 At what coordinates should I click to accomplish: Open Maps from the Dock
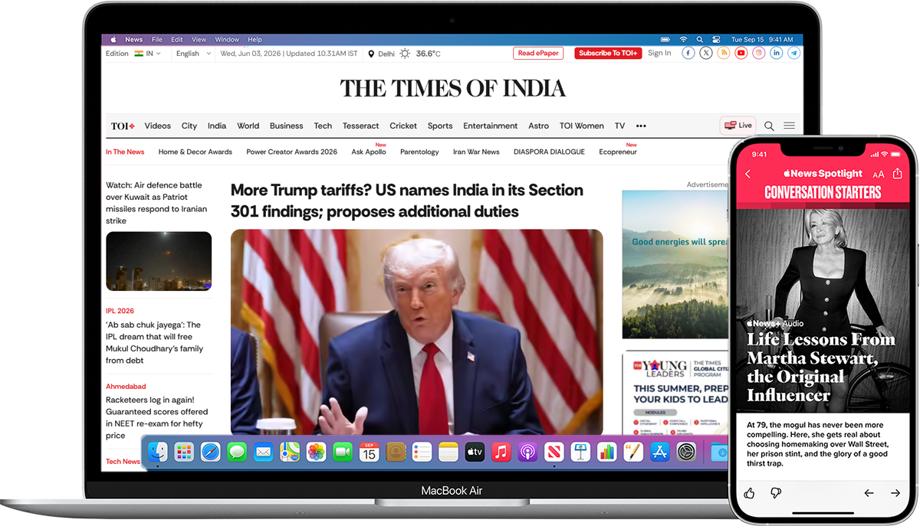click(x=290, y=452)
